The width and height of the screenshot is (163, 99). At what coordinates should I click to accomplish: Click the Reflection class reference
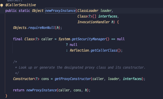point(79,50)
